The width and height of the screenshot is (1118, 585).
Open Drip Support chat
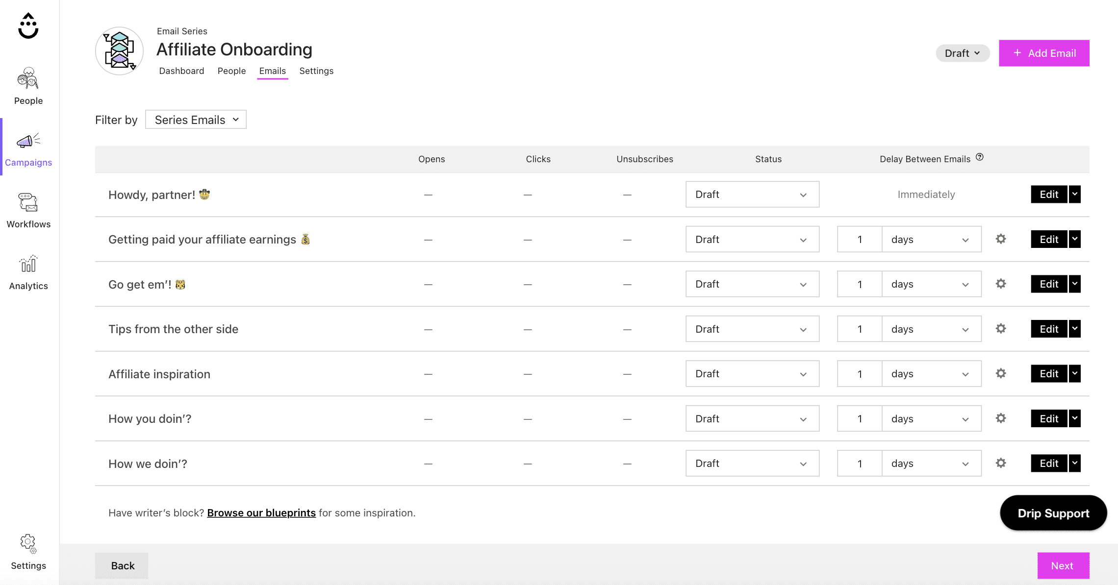(1053, 513)
